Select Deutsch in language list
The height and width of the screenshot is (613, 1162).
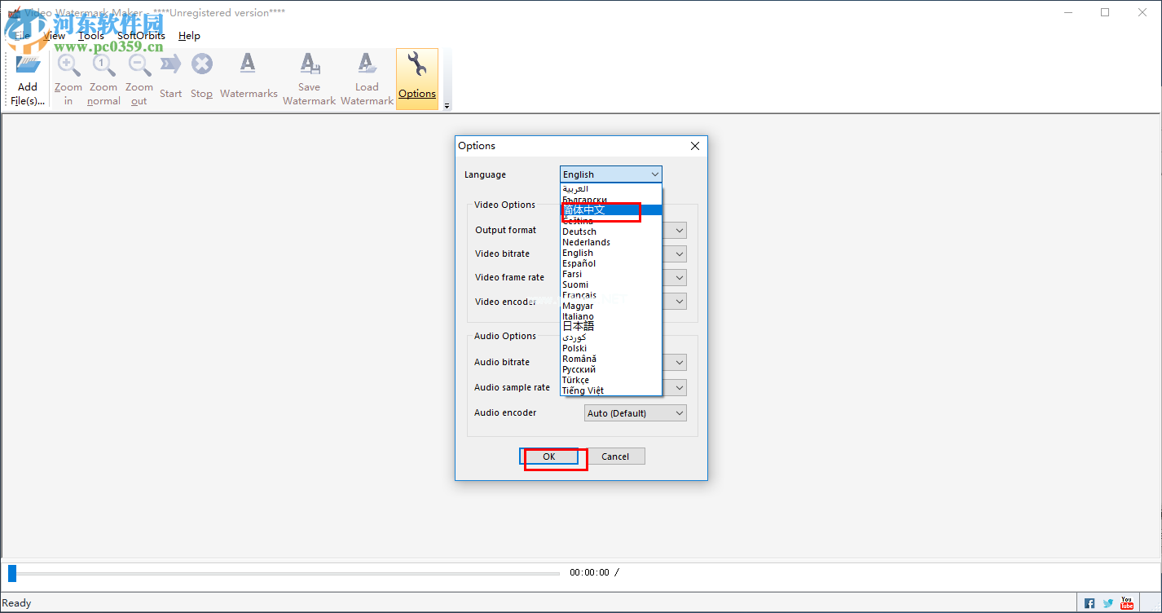click(611, 232)
